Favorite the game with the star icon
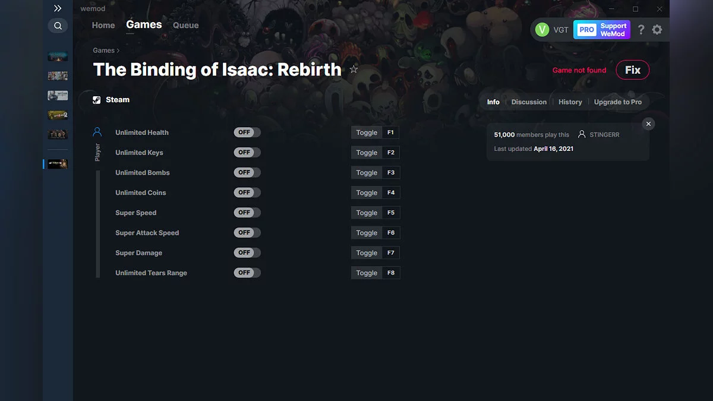Viewport: 713px width, 401px height. click(354, 69)
